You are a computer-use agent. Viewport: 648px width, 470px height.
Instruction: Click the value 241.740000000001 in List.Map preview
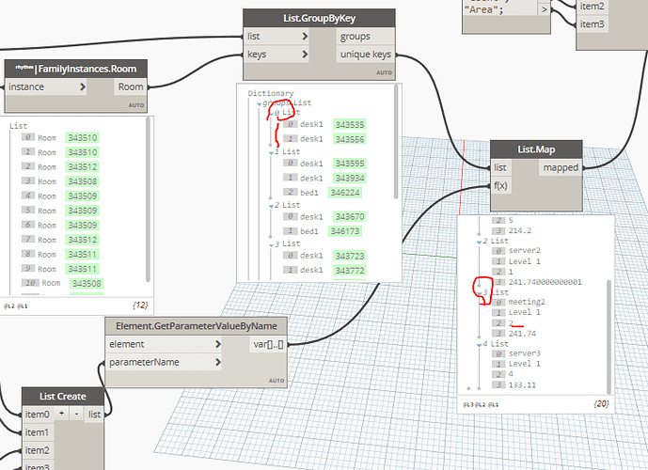[545, 282]
